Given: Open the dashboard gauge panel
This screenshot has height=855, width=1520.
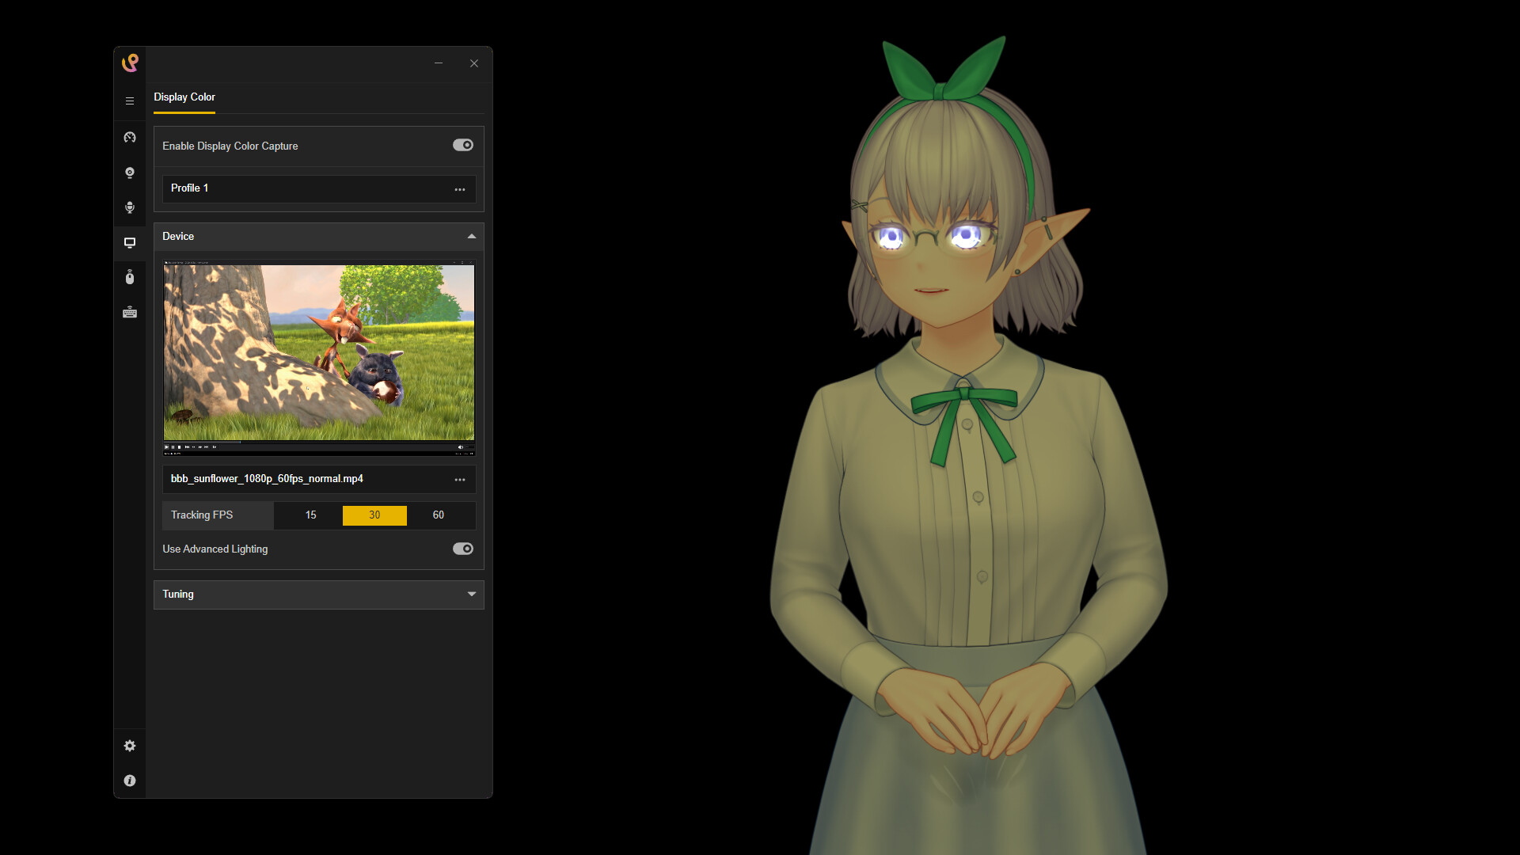Looking at the screenshot, I should tap(130, 137).
